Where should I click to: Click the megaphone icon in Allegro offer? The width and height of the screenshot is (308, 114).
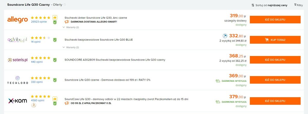click(67, 22)
